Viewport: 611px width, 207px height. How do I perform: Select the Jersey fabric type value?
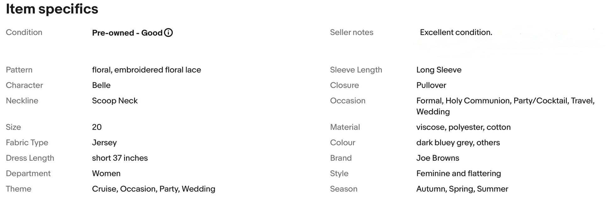tap(104, 142)
